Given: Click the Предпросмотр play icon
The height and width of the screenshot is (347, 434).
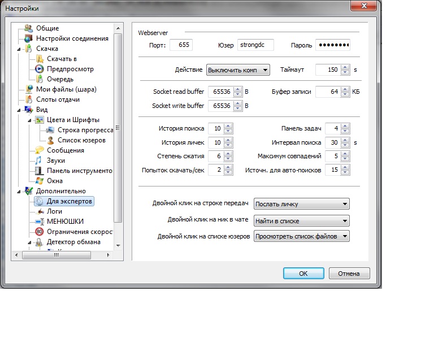Looking at the screenshot, I should [39, 69].
